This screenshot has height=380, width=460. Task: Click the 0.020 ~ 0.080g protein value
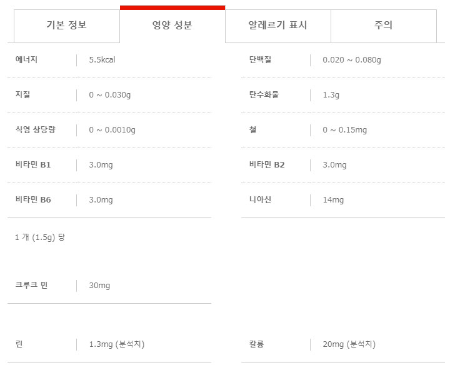[351, 60]
